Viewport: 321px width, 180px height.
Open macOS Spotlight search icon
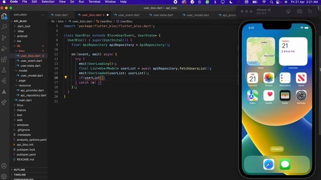271,2
